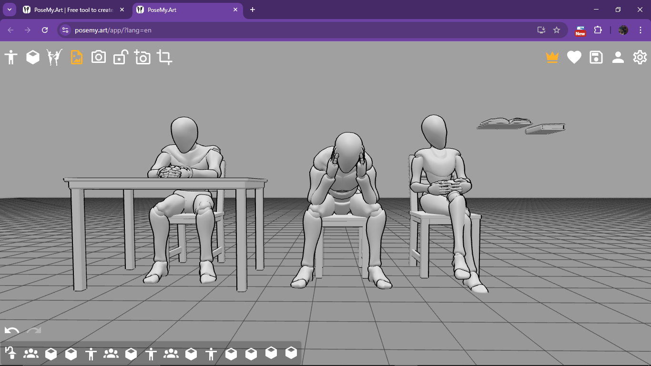Image resolution: width=651 pixels, height=366 pixels.
Task: Toggle the camera lock padlock icon
Action: coord(121,58)
